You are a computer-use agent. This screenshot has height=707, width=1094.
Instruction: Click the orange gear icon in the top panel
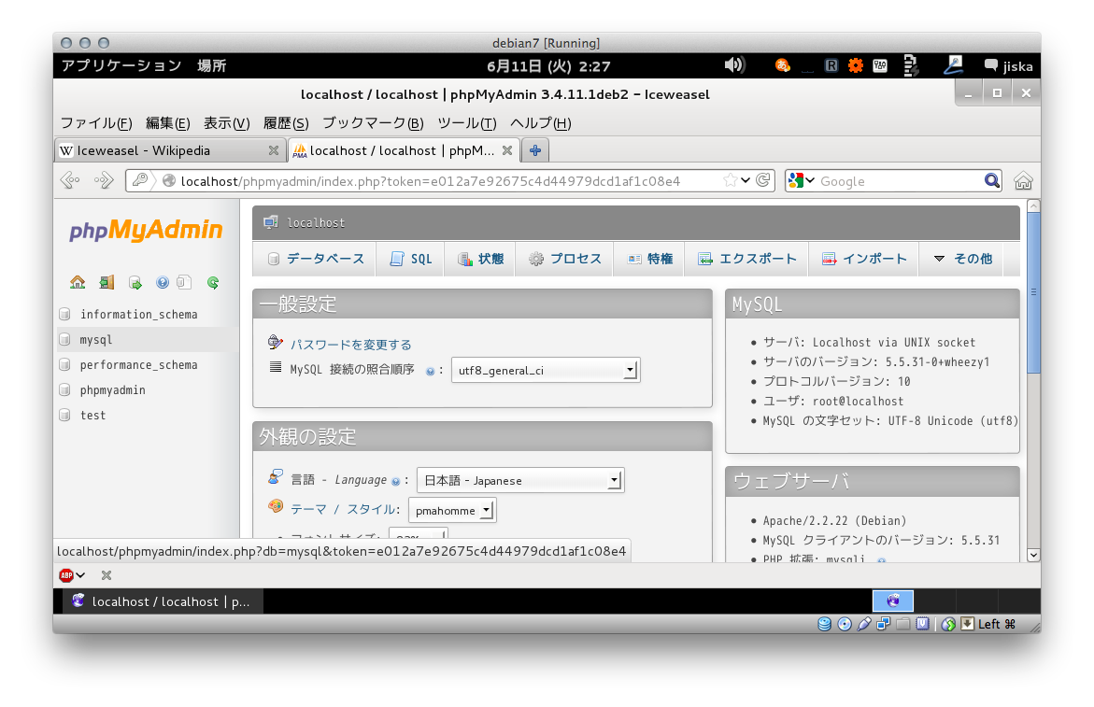(856, 65)
